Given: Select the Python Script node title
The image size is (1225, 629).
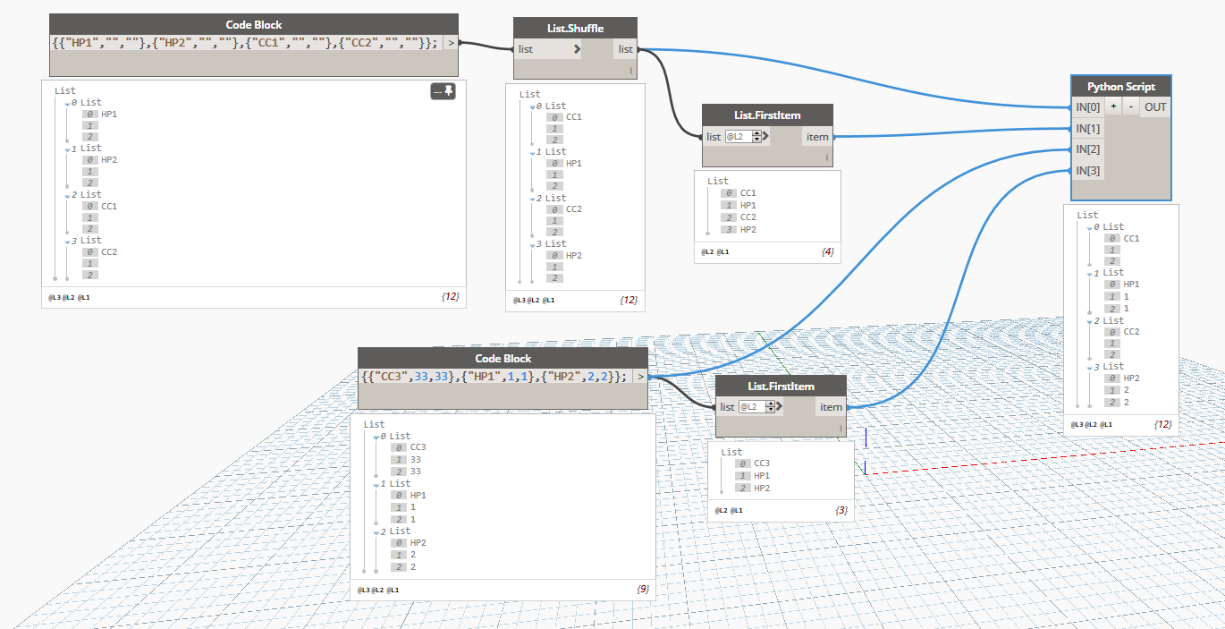Looking at the screenshot, I should 1121,87.
